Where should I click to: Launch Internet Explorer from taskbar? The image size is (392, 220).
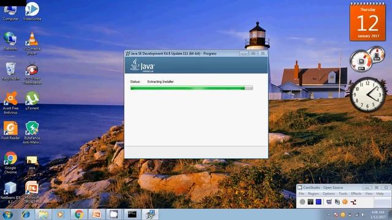point(26,215)
